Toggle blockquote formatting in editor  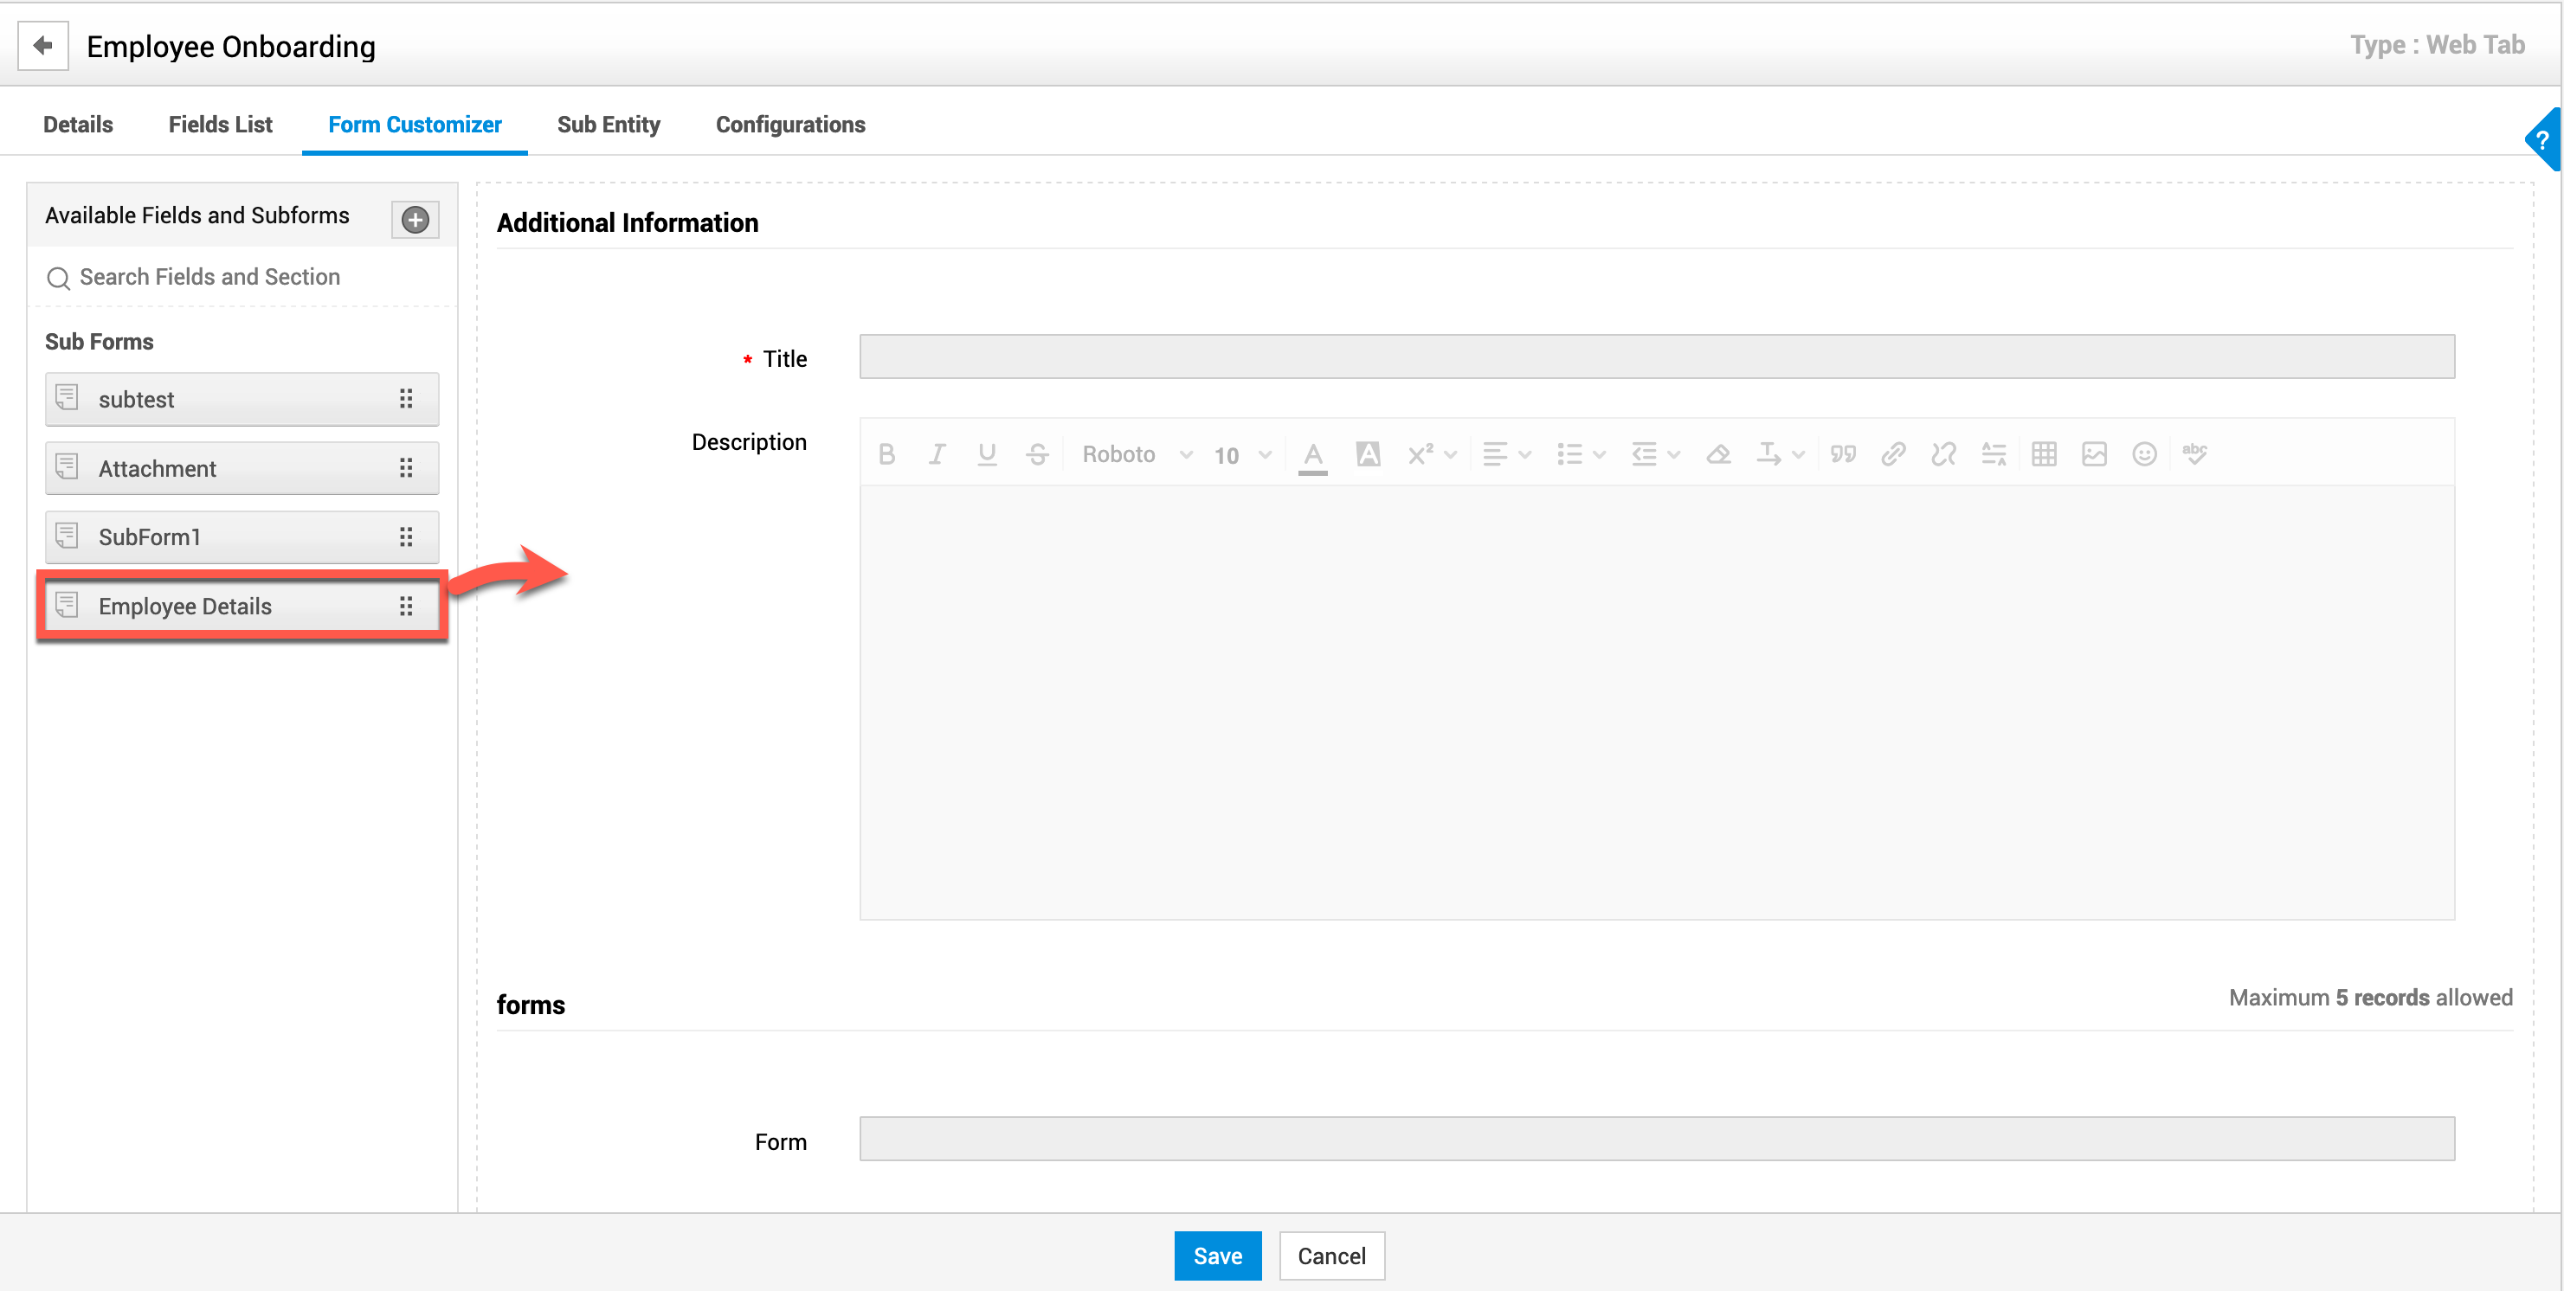pos(1842,454)
